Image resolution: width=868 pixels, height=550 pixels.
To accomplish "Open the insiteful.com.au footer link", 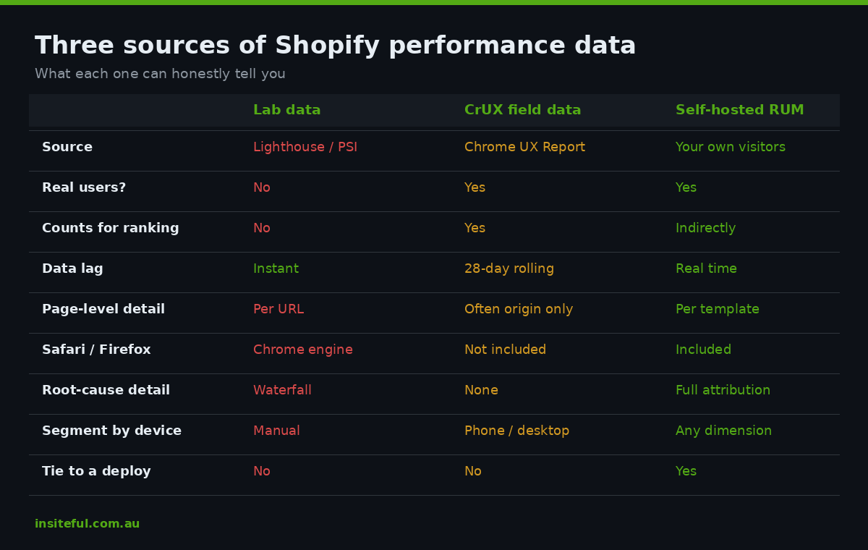I will coord(87,524).
